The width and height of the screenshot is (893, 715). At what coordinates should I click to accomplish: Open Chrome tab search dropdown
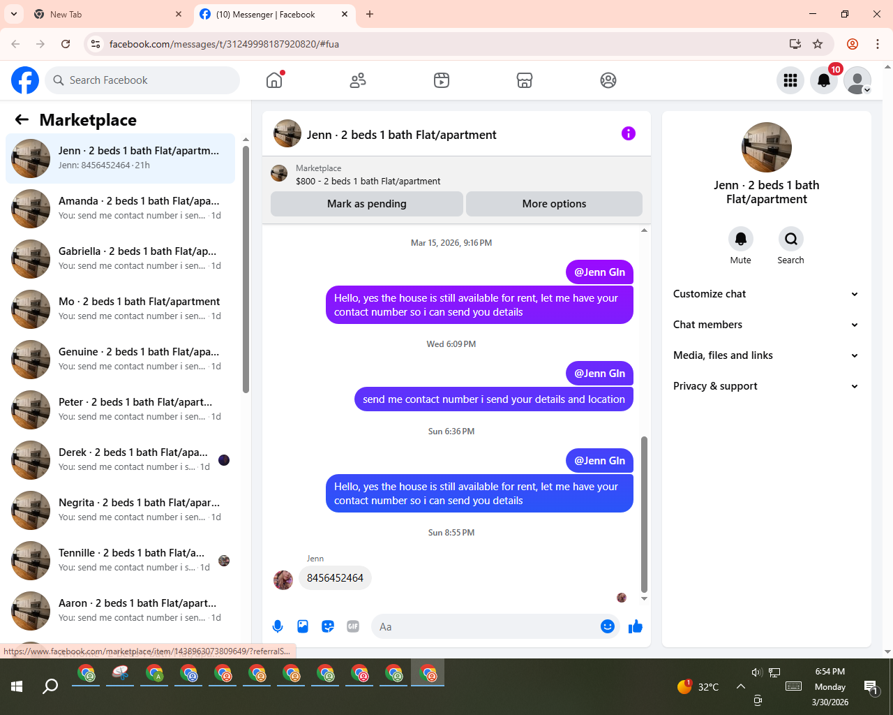click(x=14, y=14)
